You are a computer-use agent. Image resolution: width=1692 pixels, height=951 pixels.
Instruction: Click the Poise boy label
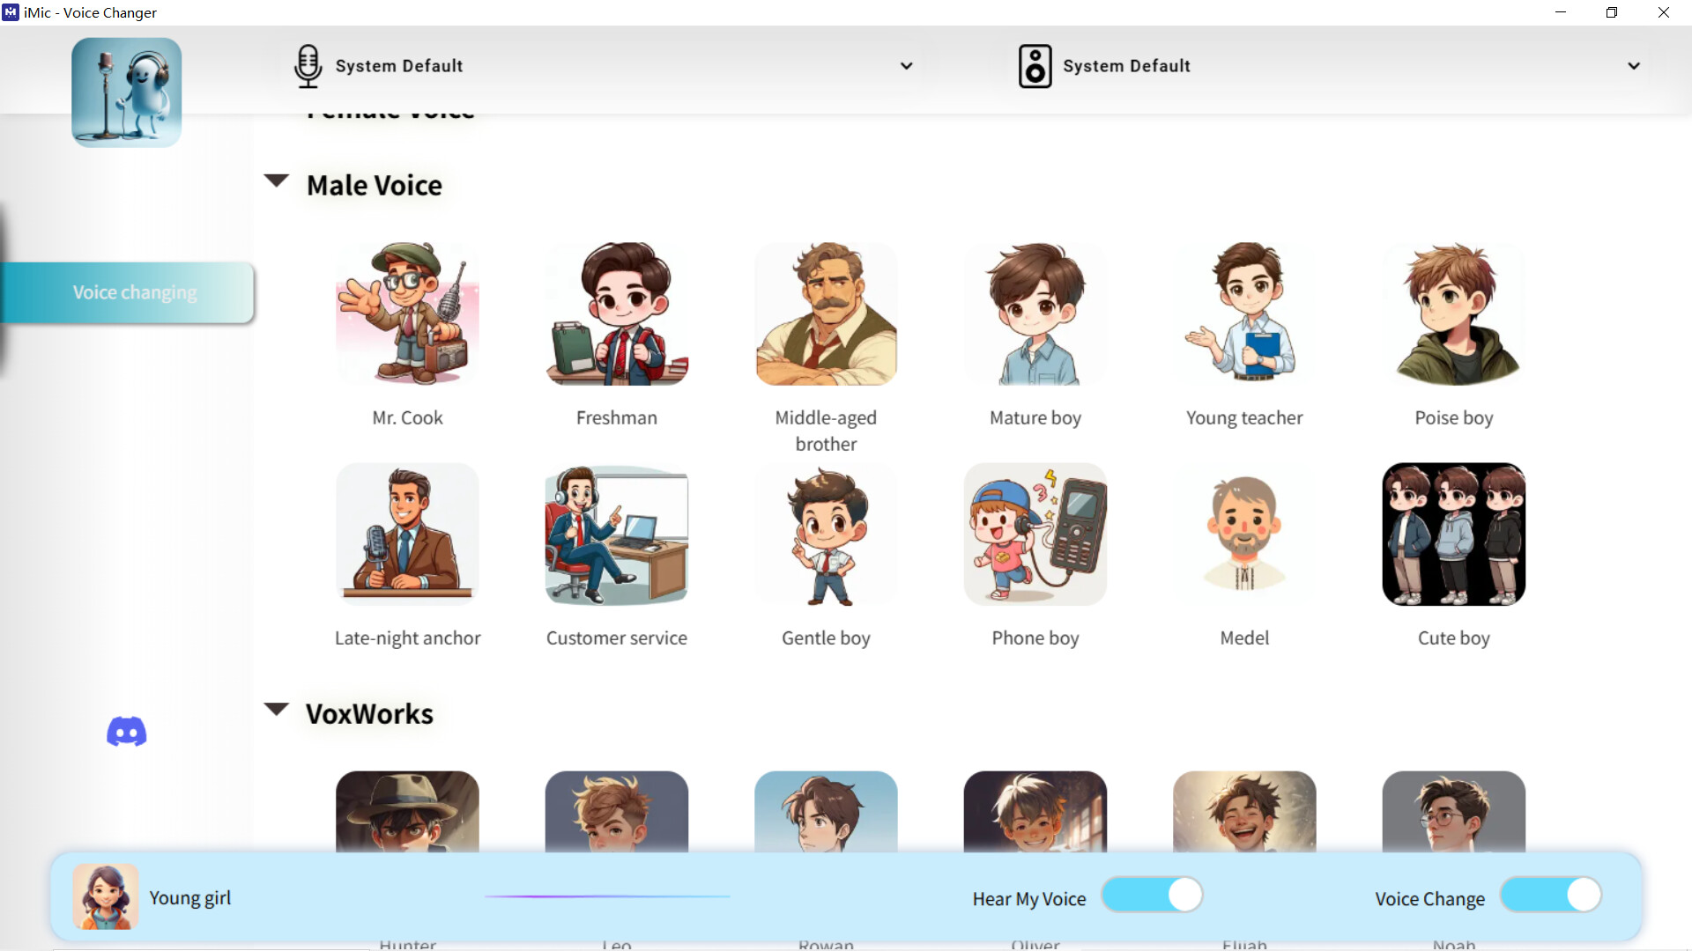[x=1454, y=418]
